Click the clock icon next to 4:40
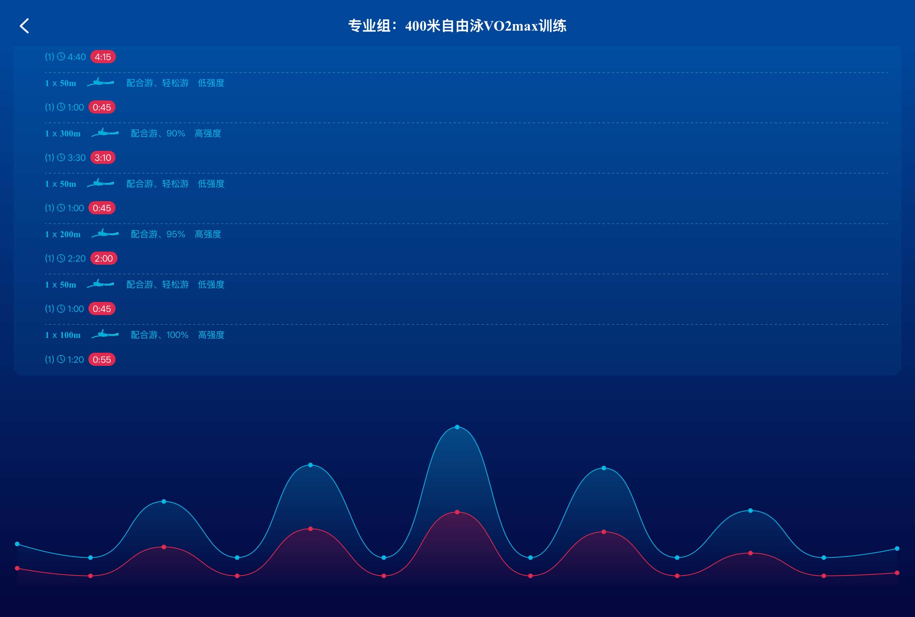The width and height of the screenshot is (915, 617). 61,57
